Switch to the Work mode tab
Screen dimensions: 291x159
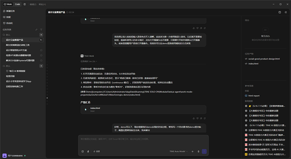click(8, 4)
